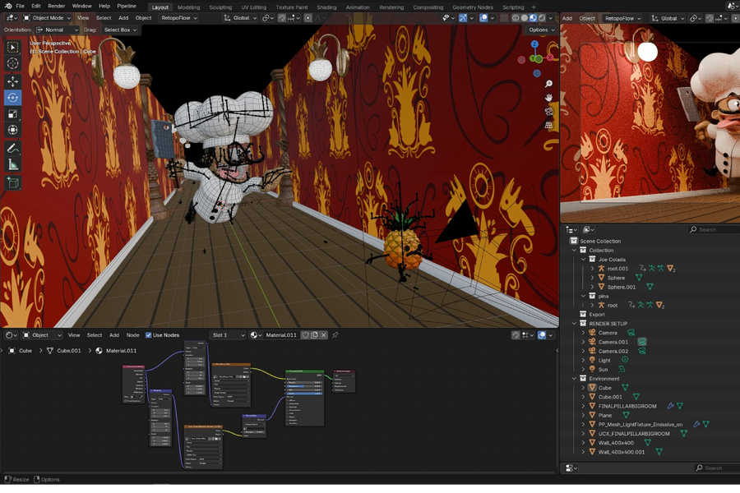Activate the Add Cube tool
The height and width of the screenshot is (493, 740).
pos(12,182)
